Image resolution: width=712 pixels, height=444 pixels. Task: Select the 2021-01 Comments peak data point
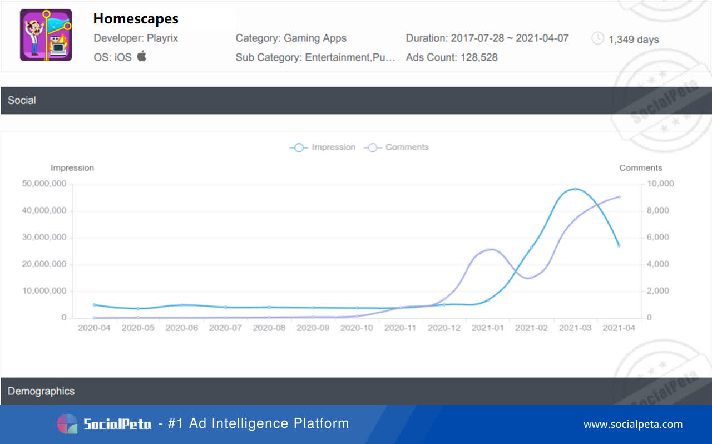(488, 249)
